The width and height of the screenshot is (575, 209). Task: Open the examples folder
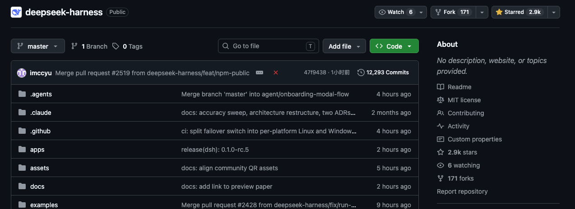44,205
